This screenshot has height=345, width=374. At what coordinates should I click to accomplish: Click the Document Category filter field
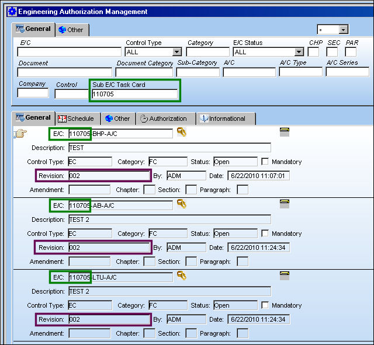pyautogui.click(x=144, y=72)
